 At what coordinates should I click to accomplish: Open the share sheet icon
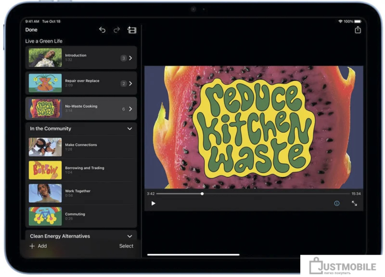click(x=358, y=30)
